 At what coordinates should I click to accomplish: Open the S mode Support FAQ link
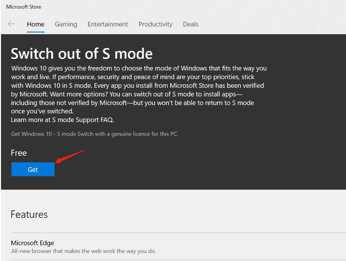pyautogui.click(x=83, y=120)
